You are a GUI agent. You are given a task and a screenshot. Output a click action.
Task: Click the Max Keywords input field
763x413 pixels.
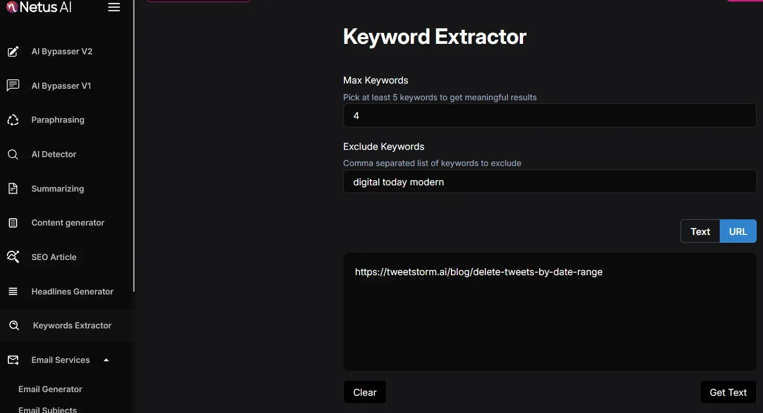[550, 115]
